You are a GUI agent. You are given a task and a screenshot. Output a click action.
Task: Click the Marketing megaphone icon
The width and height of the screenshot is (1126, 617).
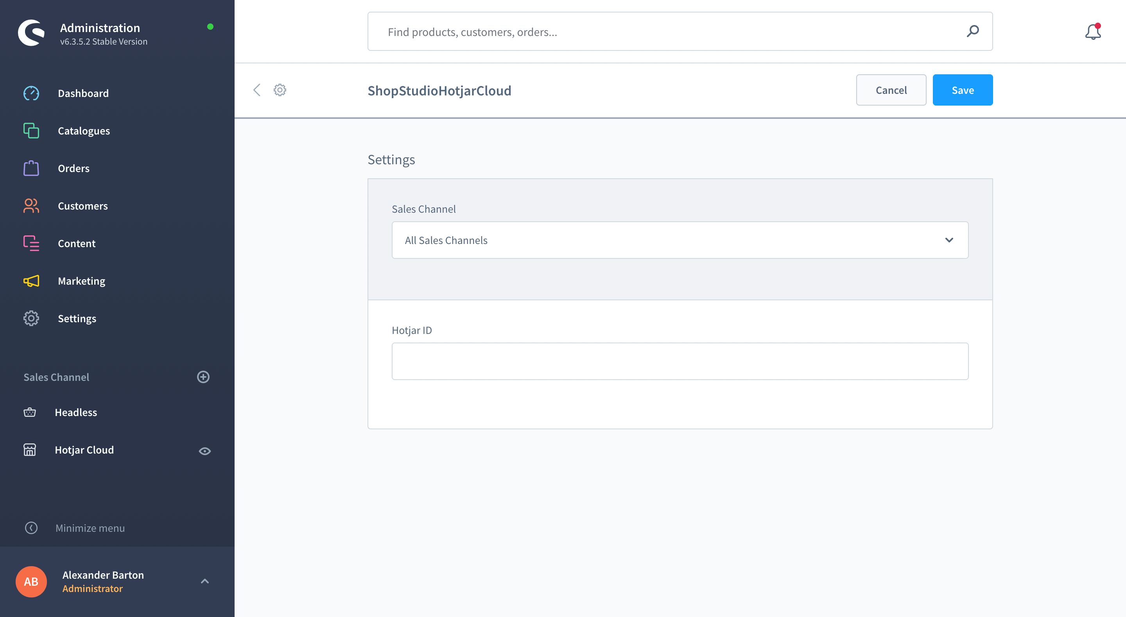click(31, 281)
